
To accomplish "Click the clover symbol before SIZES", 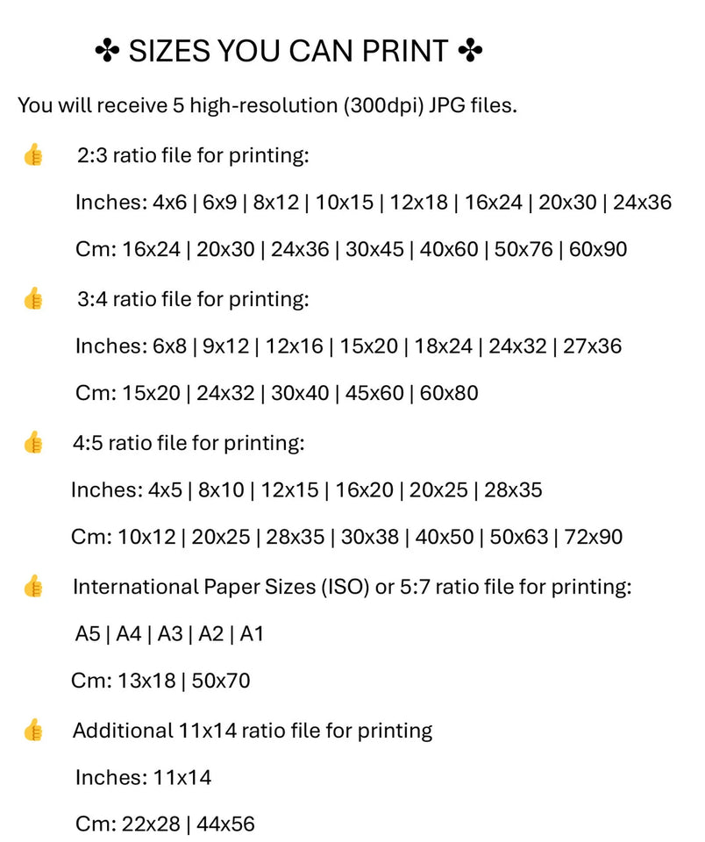I will [x=107, y=53].
